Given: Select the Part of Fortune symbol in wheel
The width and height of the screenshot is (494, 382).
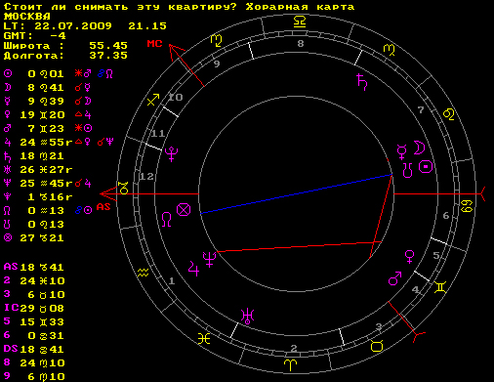Looking at the screenshot, I should (x=184, y=209).
